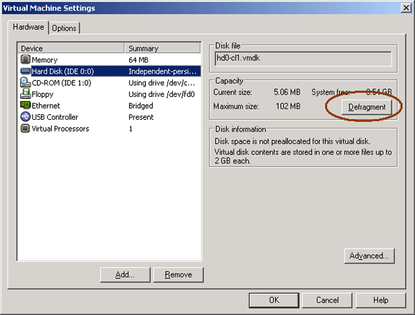Click the Hard Disk device icon
This screenshot has width=415, height=315.
pos(26,71)
